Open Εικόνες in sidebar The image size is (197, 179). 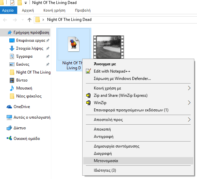pos(23,64)
